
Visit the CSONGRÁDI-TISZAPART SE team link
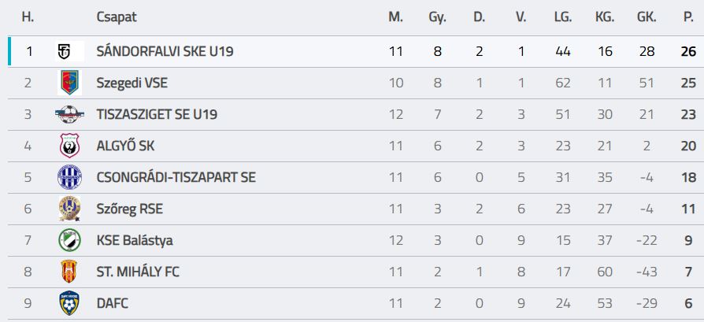[176, 177]
